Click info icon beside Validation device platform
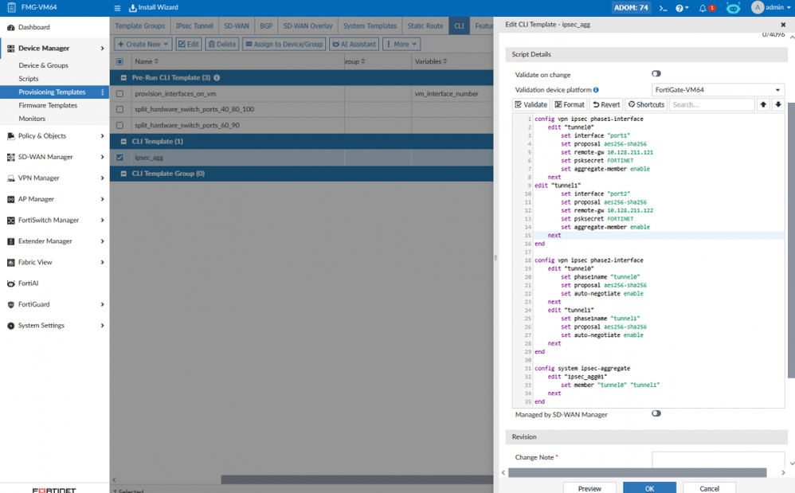 coord(596,90)
